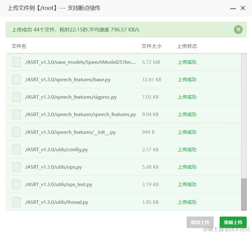Click the 文件名 column header
The height and width of the screenshot is (234, 252).
(19, 46)
